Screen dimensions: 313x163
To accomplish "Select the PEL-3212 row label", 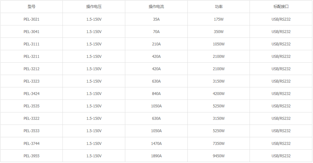I will click(32, 69).
